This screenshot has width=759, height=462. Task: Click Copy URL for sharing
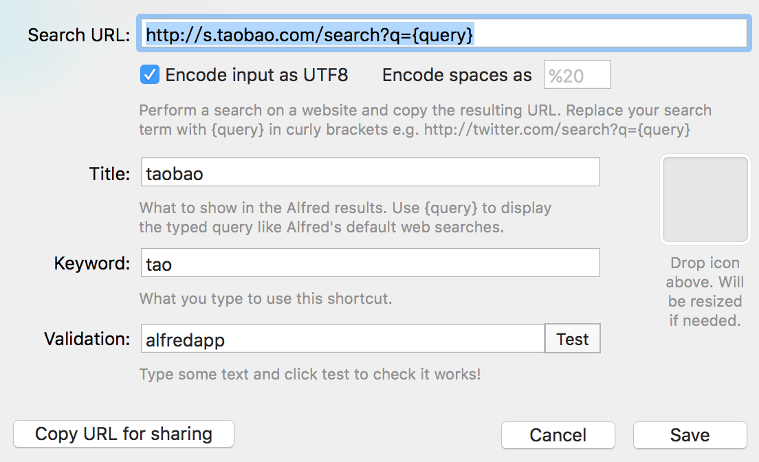tap(124, 434)
